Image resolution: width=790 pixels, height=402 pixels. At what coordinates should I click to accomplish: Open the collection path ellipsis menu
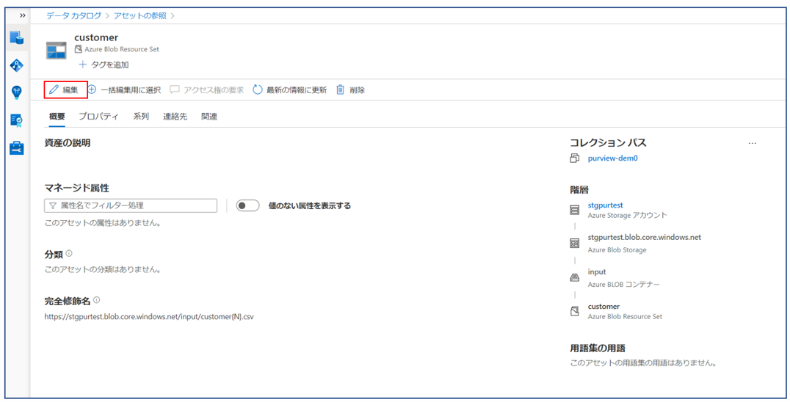[x=753, y=143]
